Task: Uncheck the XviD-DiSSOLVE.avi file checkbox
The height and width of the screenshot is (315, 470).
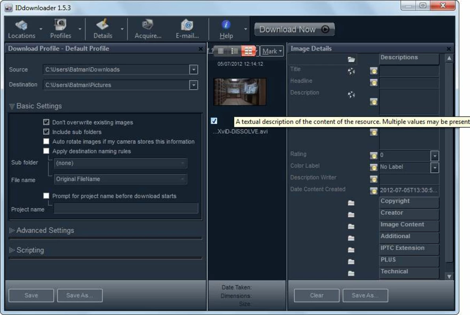Action: point(214,120)
